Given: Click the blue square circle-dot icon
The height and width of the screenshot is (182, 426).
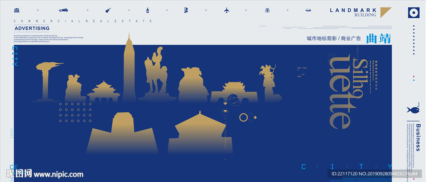Looking at the screenshot, I should [414, 13].
